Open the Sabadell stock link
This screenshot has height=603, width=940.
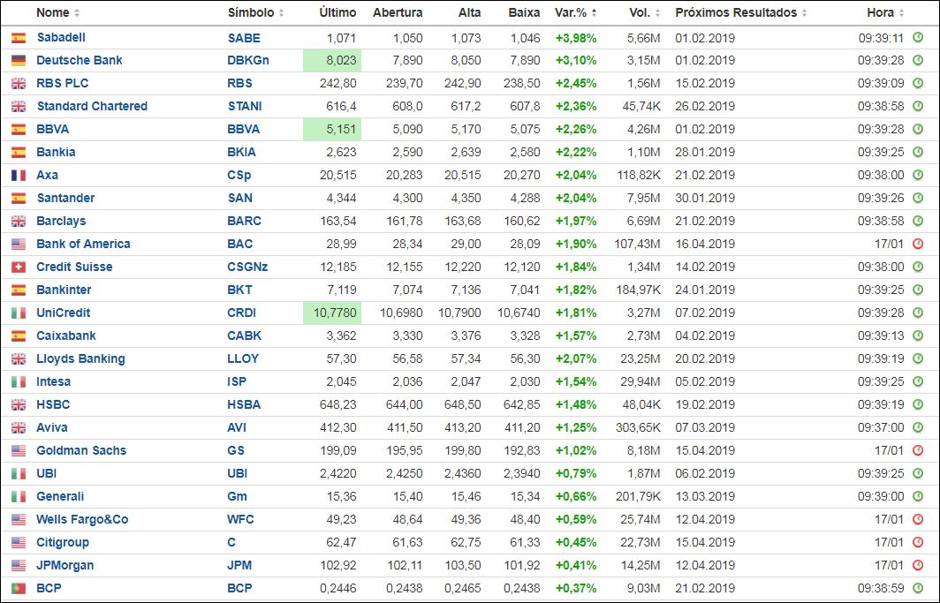click(x=61, y=38)
